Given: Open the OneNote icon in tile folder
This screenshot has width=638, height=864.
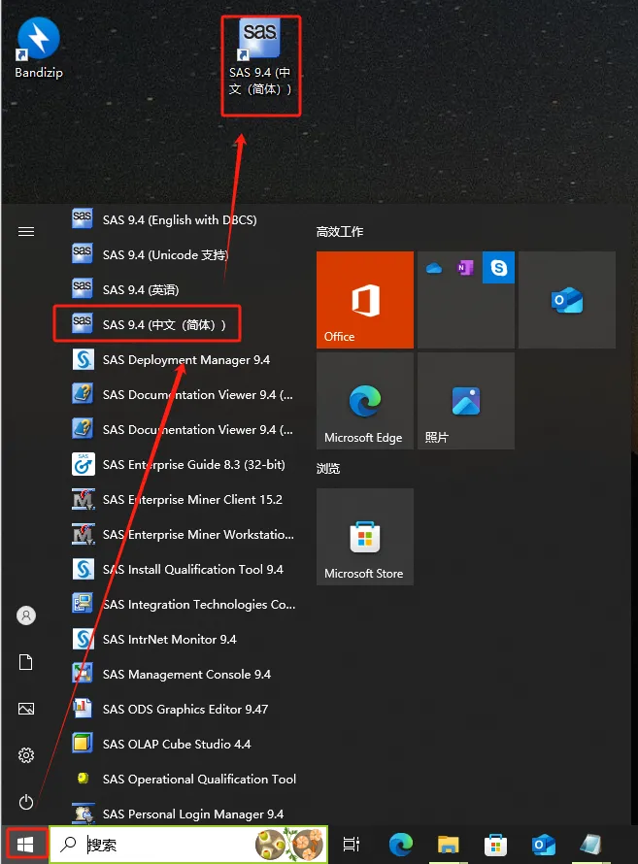Looking at the screenshot, I should (465, 268).
